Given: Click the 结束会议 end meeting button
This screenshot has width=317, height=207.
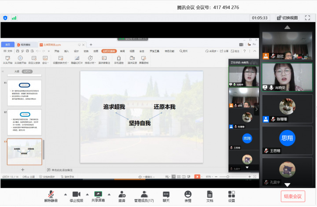Looking at the screenshot, I should point(292,196).
